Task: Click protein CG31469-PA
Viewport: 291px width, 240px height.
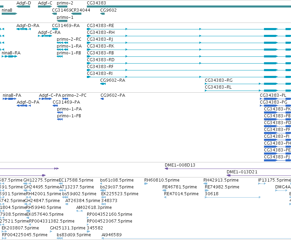Action: (x=66, y=102)
